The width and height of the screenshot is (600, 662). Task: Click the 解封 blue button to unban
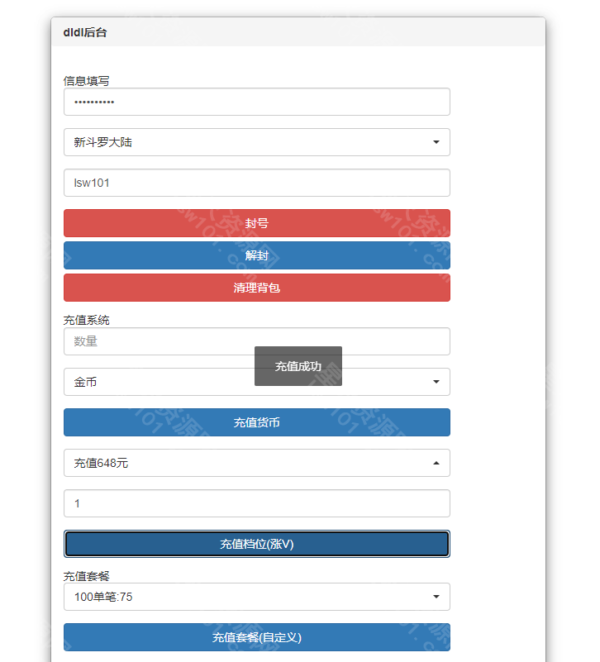coord(256,255)
